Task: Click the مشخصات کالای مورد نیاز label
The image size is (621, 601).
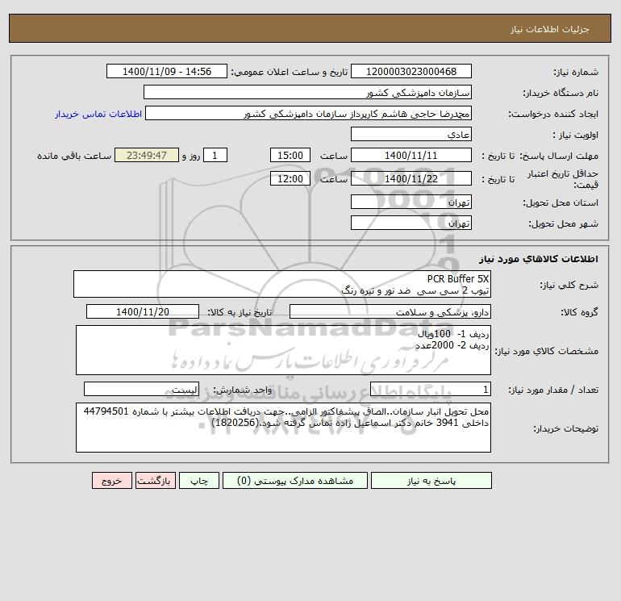Action: click(x=547, y=351)
